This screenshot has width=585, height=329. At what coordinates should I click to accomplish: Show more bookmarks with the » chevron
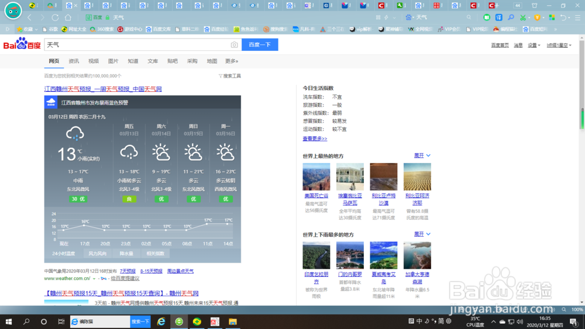(x=556, y=29)
